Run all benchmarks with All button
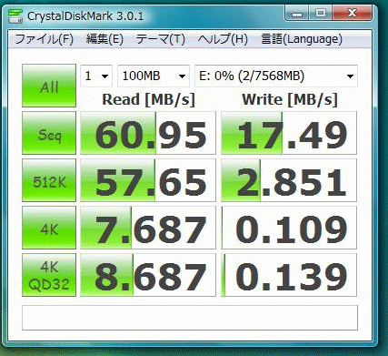This screenshot has height=356, width=388. pyautogui.click(x=49, y=86)
